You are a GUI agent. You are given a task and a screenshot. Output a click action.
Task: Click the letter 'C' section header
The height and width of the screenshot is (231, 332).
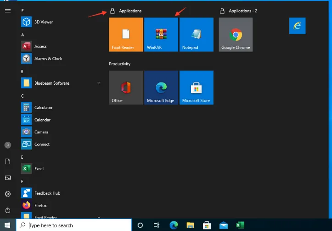(23, 96)
